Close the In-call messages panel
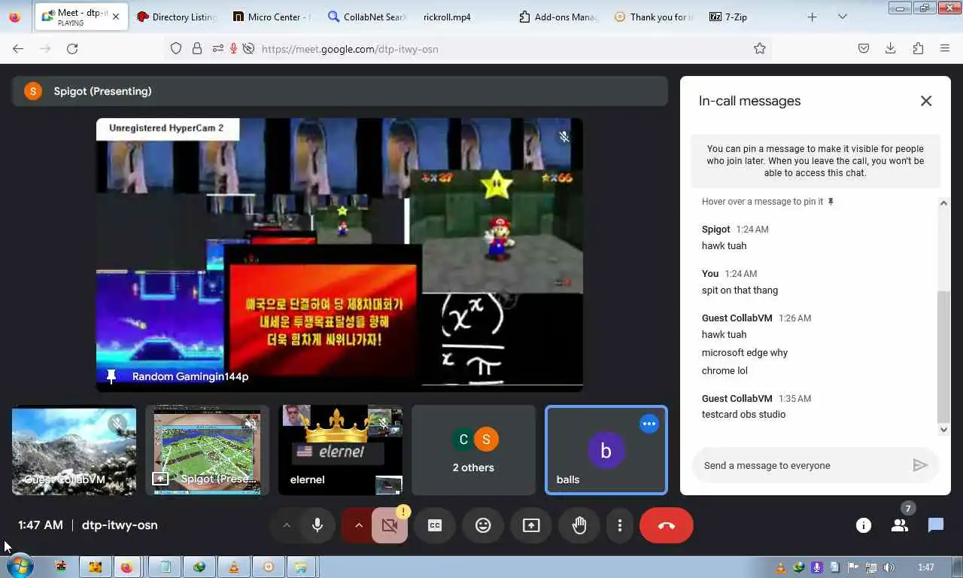This screenshot has height=578, width=963. click(x=926, y=101)
